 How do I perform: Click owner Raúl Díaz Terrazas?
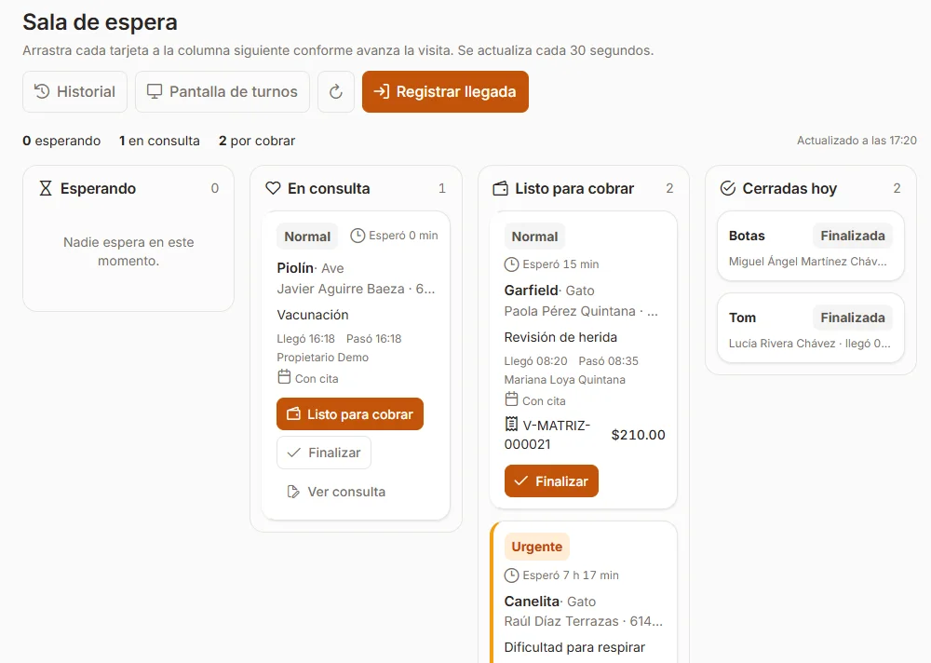[x=561, y=621]
